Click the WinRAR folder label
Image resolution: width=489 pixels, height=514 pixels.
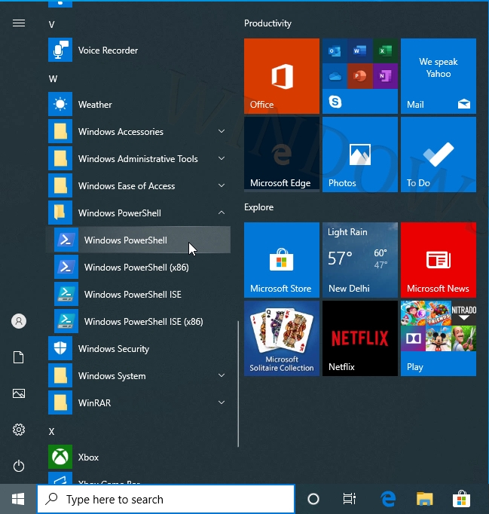94,403
